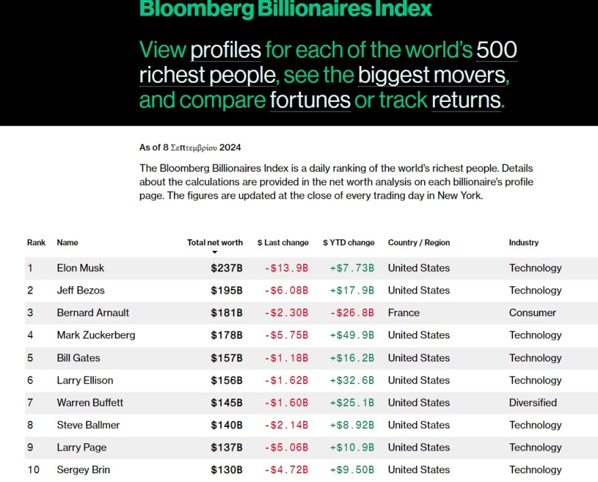Screen dimensions: 598x482
Task: Click the '$ Last change' column header
Action: pyautogui.click(x=283, y=243)
